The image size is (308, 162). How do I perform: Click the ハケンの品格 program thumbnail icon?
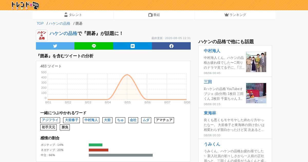tap(42, 35)
